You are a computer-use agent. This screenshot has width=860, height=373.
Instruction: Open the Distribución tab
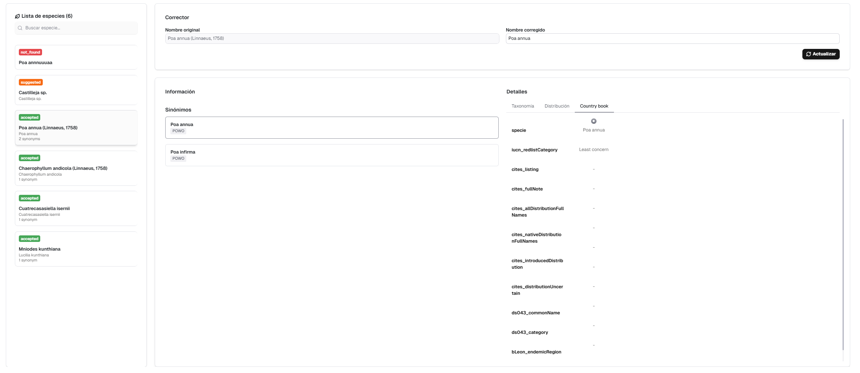coord(557,106)
